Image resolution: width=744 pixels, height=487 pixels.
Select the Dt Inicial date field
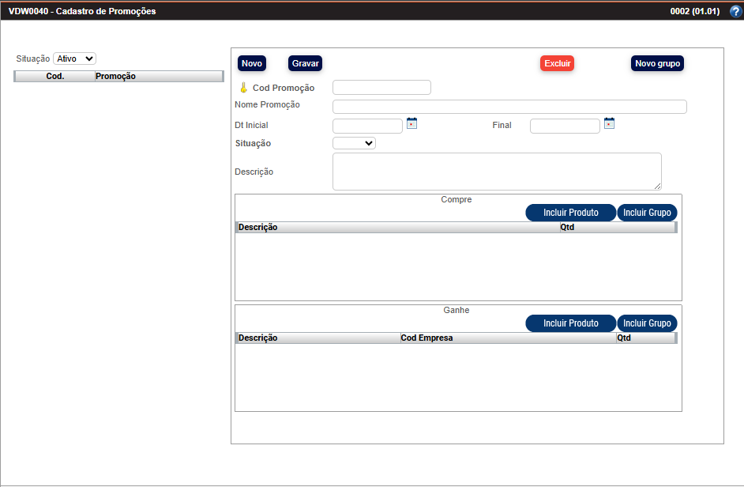367,126
